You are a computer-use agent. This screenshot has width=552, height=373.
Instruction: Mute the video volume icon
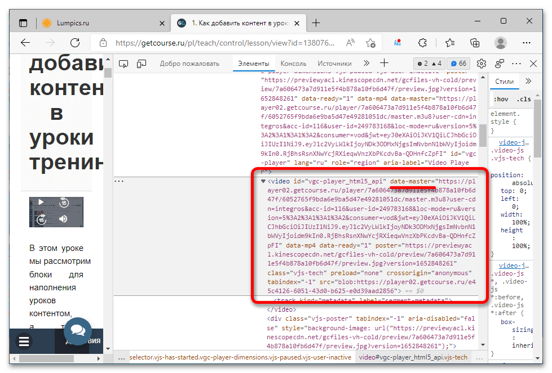[63, 219]
